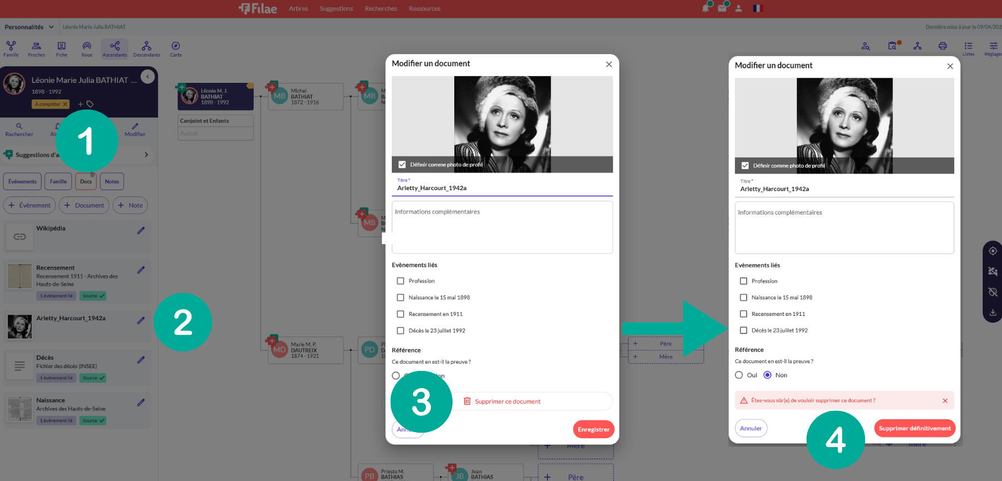Switch to Descendants view icon
Screen dimensions: 1002x481
[146, 48]
